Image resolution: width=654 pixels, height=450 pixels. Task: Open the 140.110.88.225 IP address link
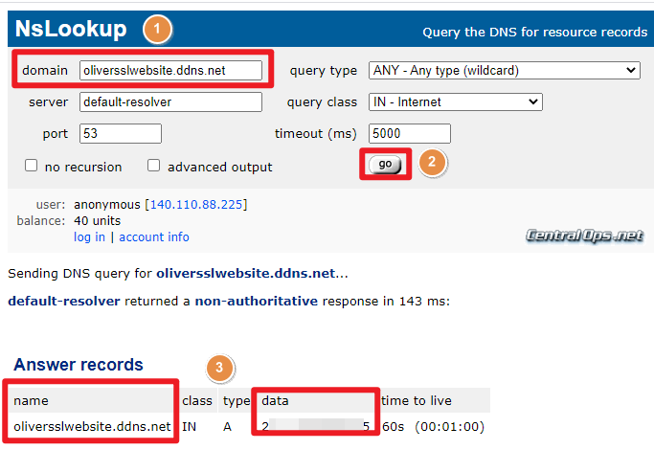pyautogui.click(x=196, y=204)
